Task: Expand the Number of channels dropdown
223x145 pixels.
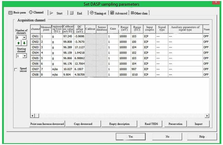Action: (24, 37)
